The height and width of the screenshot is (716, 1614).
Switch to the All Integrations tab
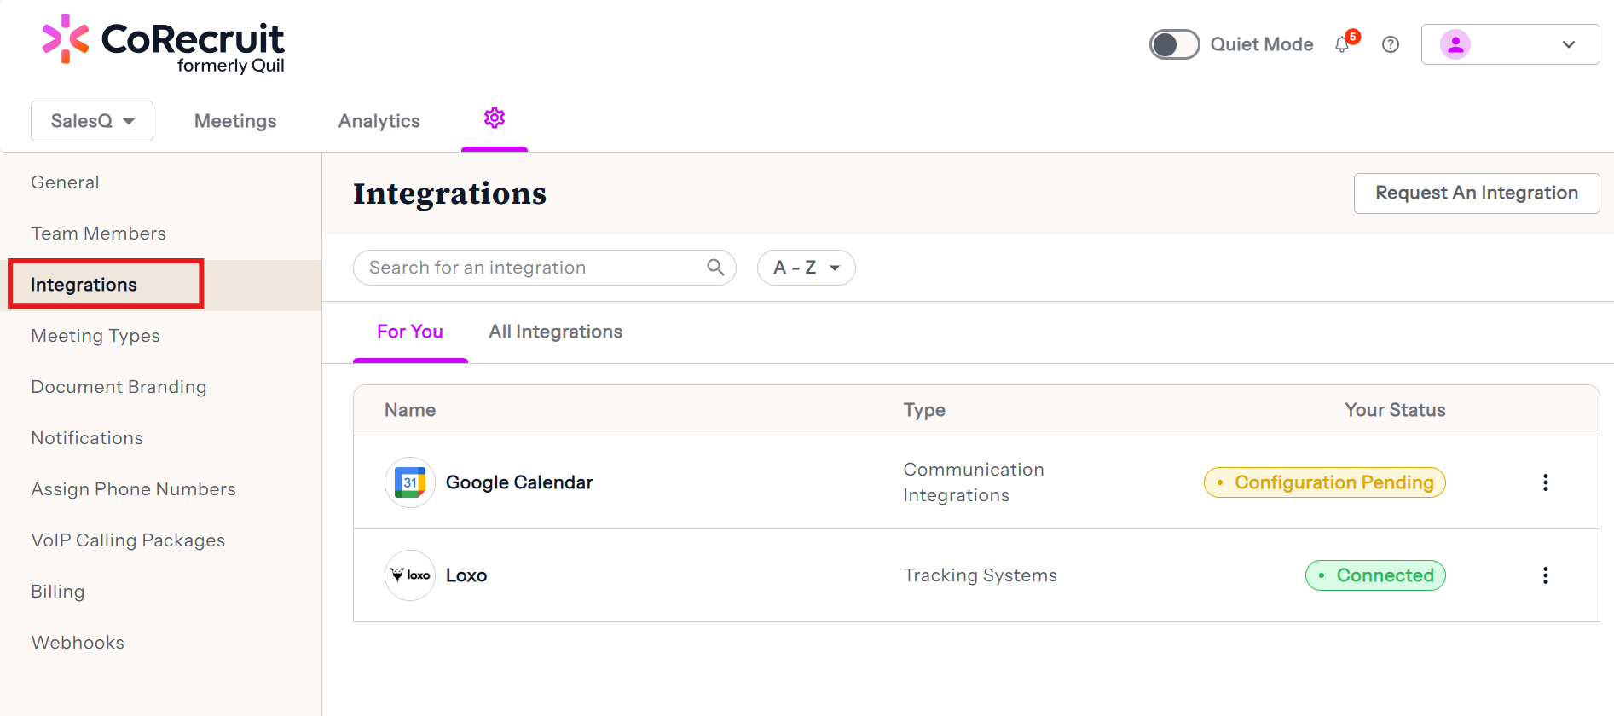[555, 332]
